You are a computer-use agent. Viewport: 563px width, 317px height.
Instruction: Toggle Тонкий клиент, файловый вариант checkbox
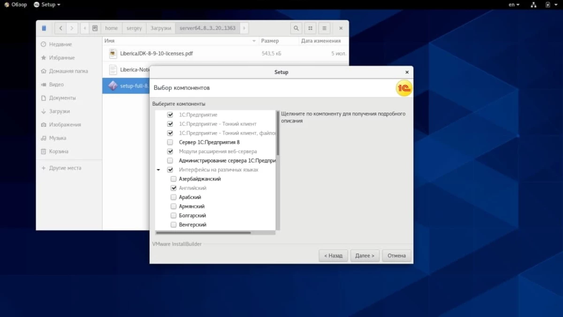[170, 133]
